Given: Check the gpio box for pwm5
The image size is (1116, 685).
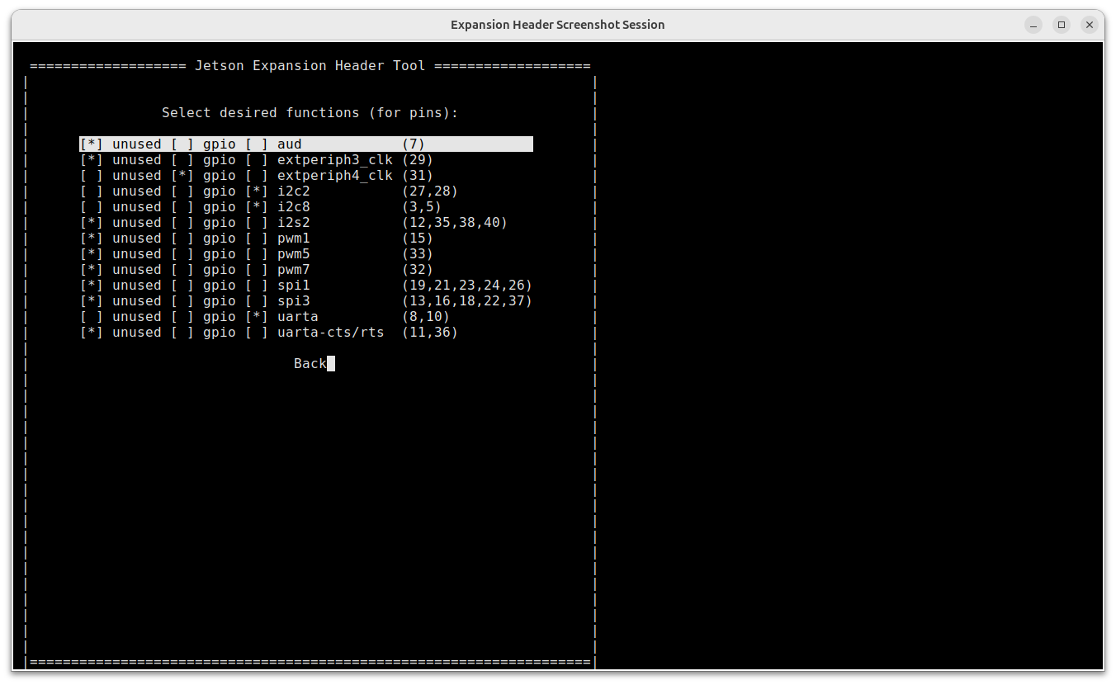Looking at the screenshot, I should (182, 254).
